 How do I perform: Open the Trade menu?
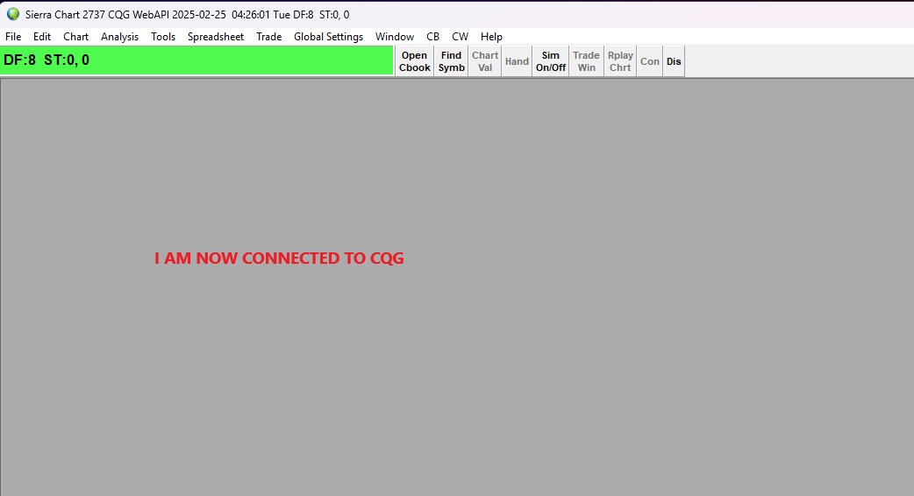point(268,37)
